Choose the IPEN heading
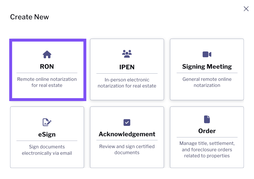254x179 pixels. click(127, 67)
